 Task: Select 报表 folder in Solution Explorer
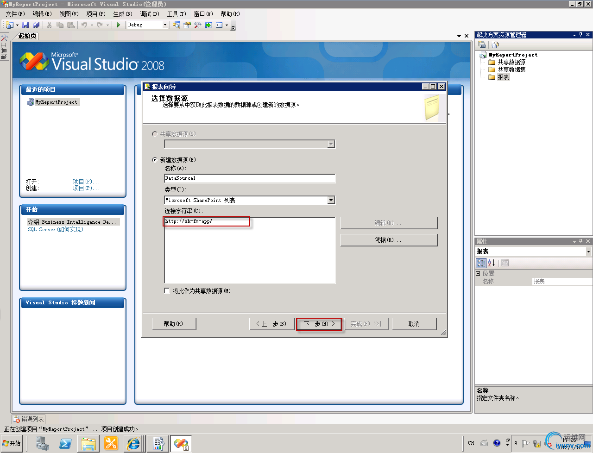pos(503,77)
